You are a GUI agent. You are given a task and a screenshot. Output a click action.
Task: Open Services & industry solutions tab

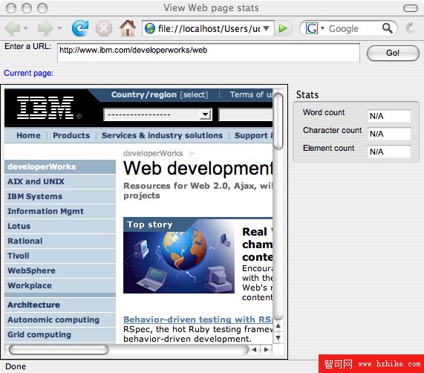[x=162, y=135]
